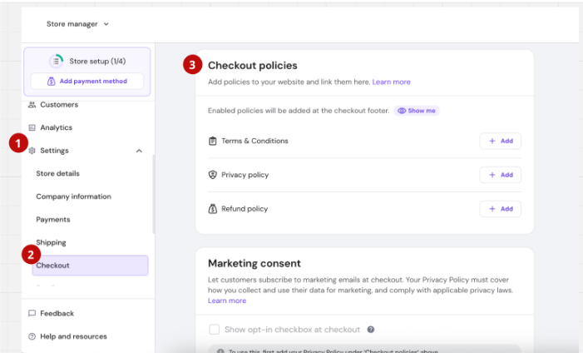Click the Add payment method button
Image resolution: width=583 pixels, height=353 pixels.
tap(87, 81)
